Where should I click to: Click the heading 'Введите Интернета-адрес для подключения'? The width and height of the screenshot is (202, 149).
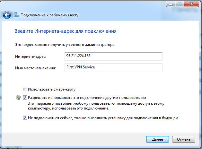pyautogui.click(x=66, y=31)
